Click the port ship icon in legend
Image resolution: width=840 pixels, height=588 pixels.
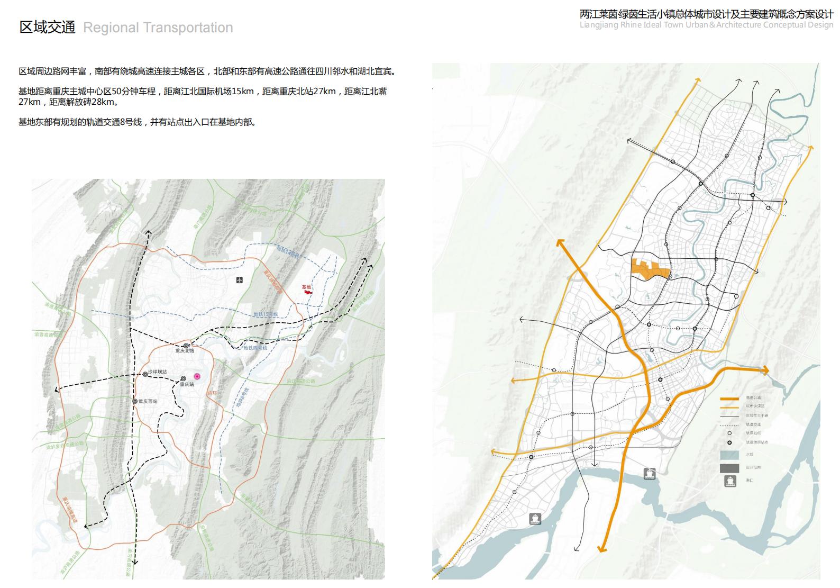click(730, 481)
